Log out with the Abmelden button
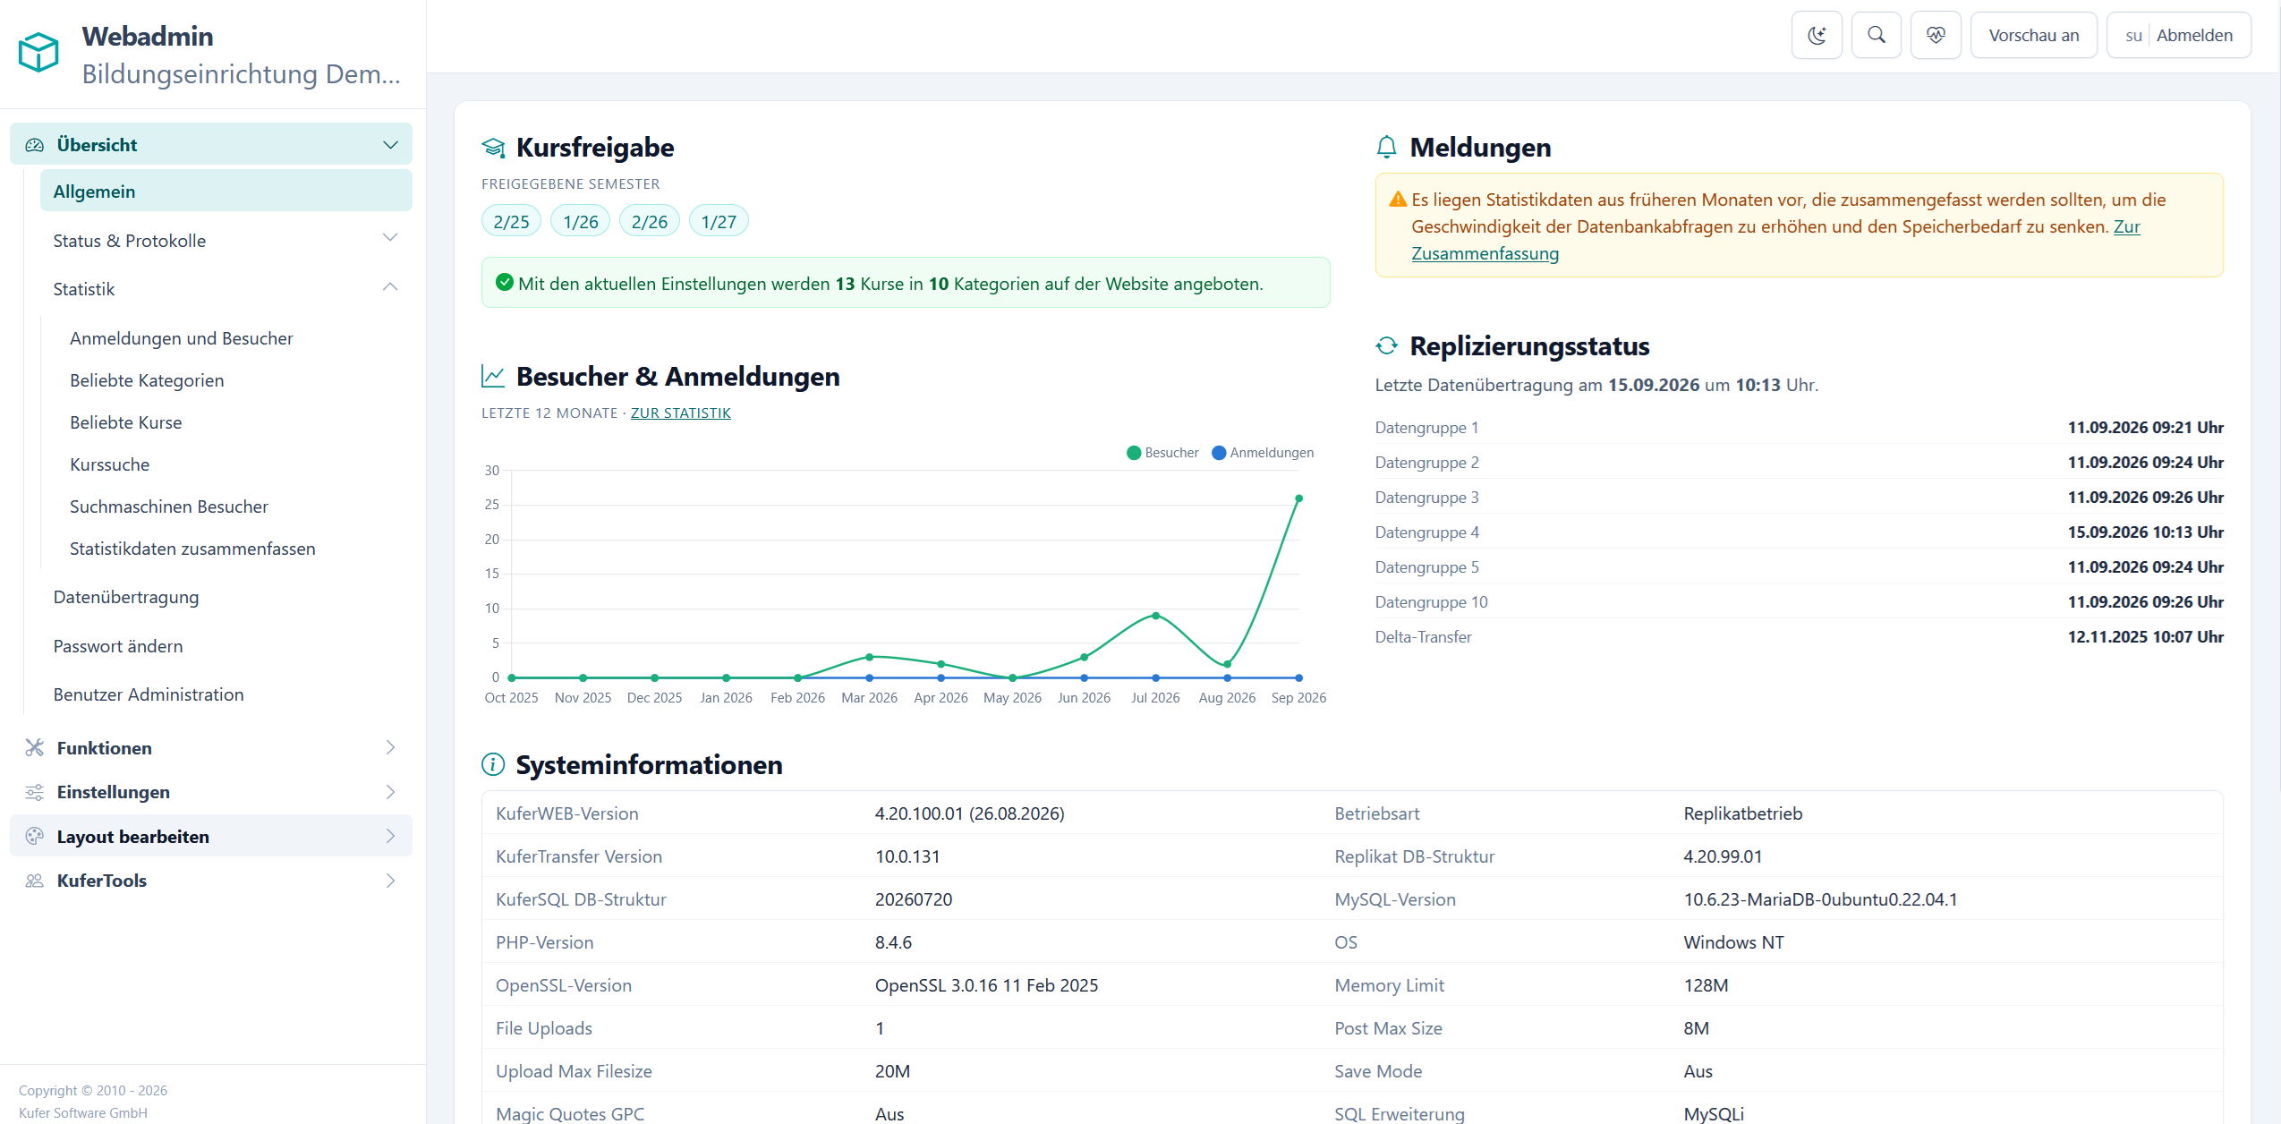 pos(2194,35)
